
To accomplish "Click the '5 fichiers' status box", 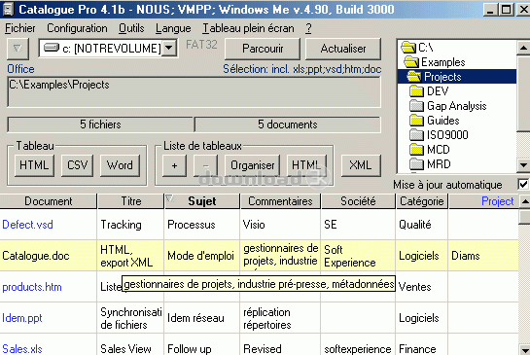I will click(100, 124).
